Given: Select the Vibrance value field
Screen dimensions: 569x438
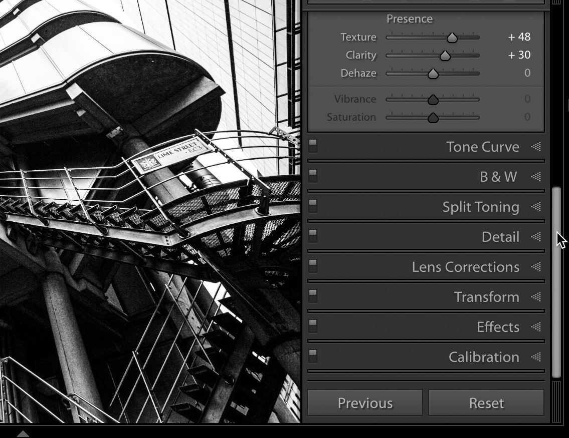Looking at the screenshot, I should [527, 99].
